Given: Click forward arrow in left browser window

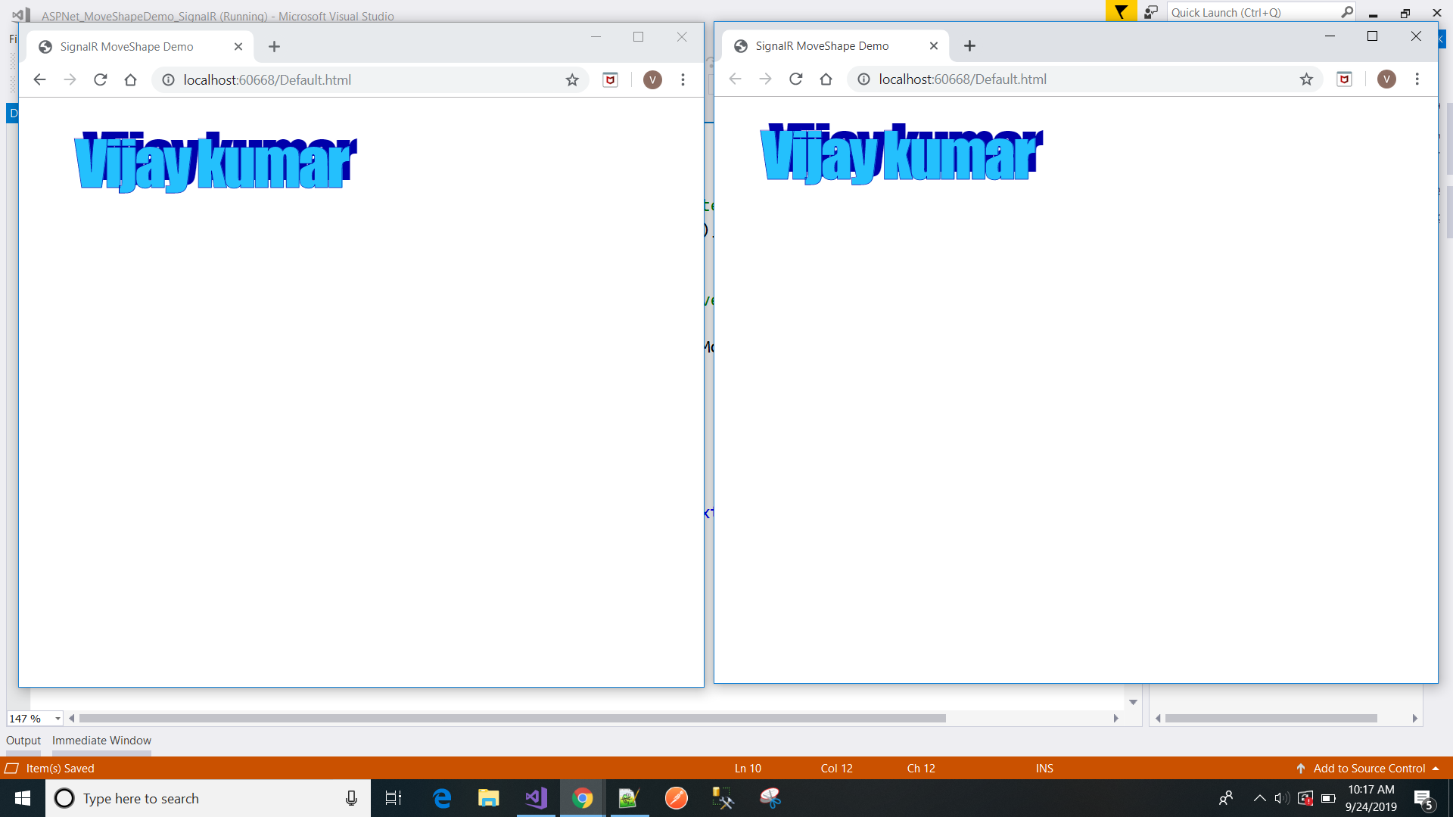Looking at the screenshot, I should [x=70, y=79].
